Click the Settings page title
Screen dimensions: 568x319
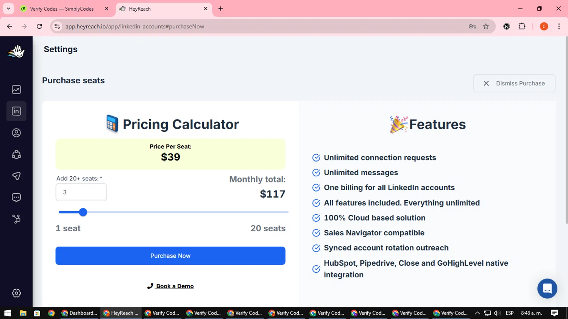click(x=61, y=49)
